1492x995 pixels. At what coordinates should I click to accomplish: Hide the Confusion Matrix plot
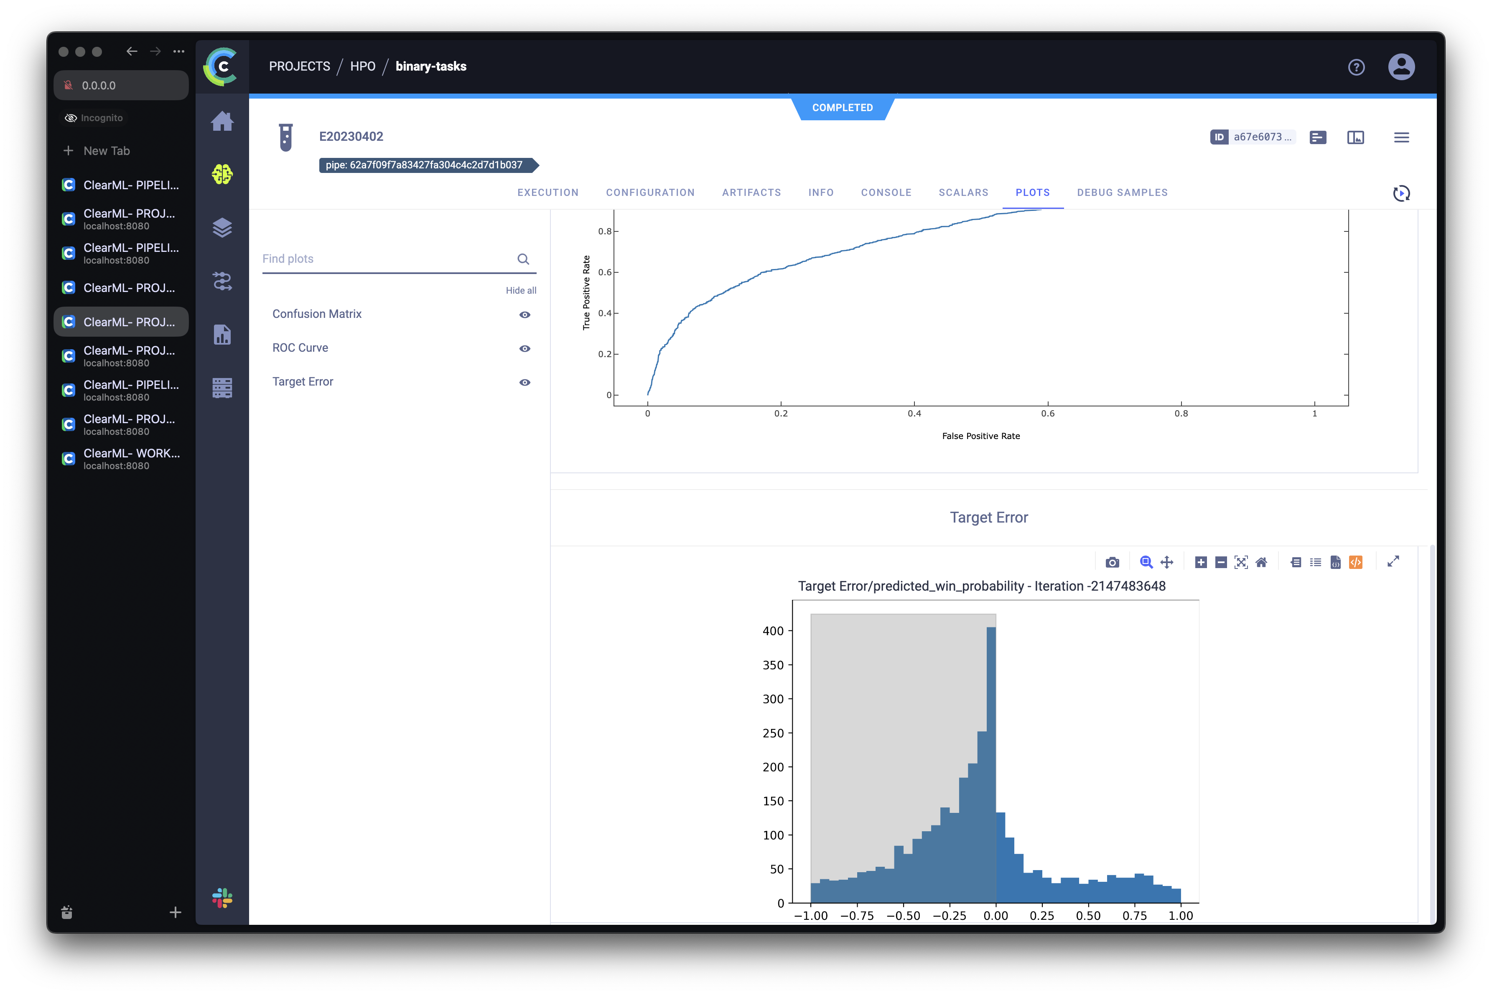click(x=524, y=315)
